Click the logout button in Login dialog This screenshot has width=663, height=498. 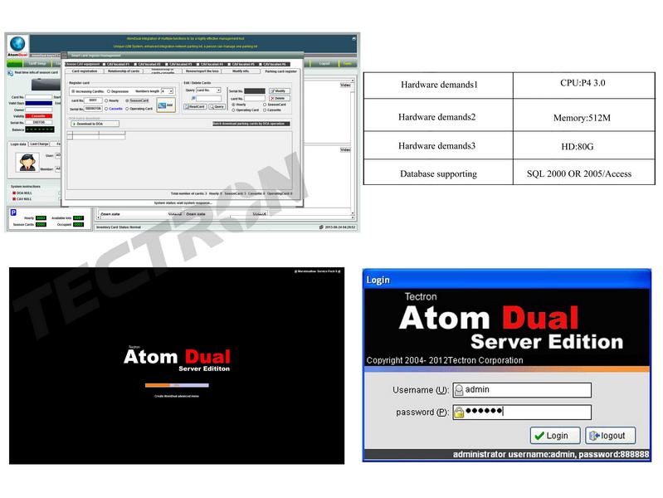coord(611,436)
